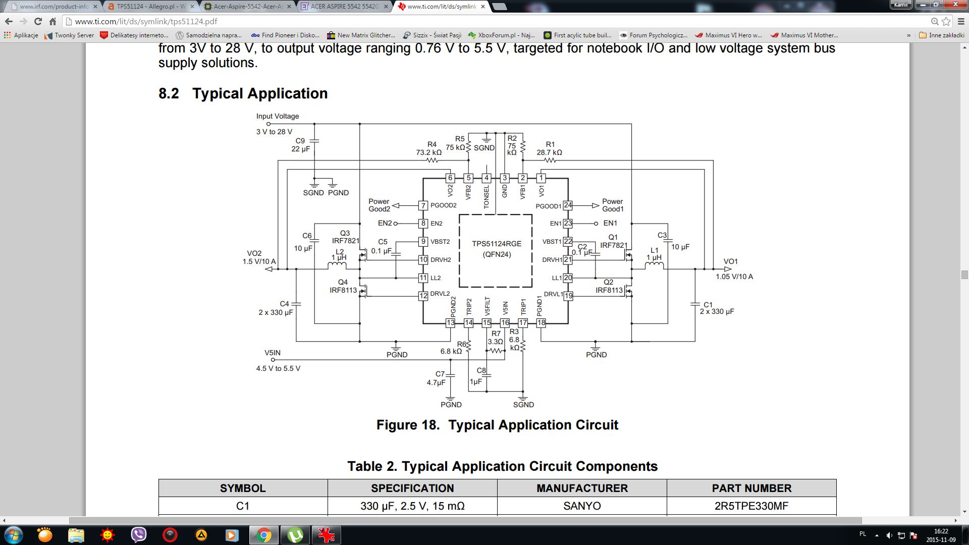Open uTorrent from the taskbar
Viewport: 969px width, 545px height.
(x=295, y=535)
